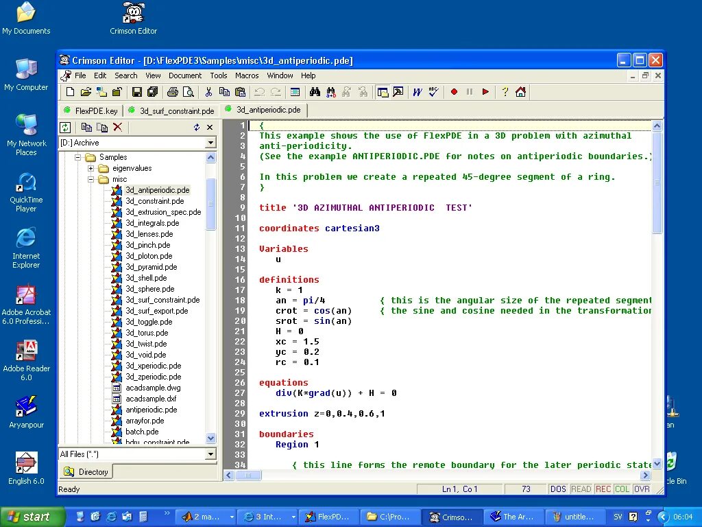
Task: Open the Search menu
Action: click(x=126, y=75)
